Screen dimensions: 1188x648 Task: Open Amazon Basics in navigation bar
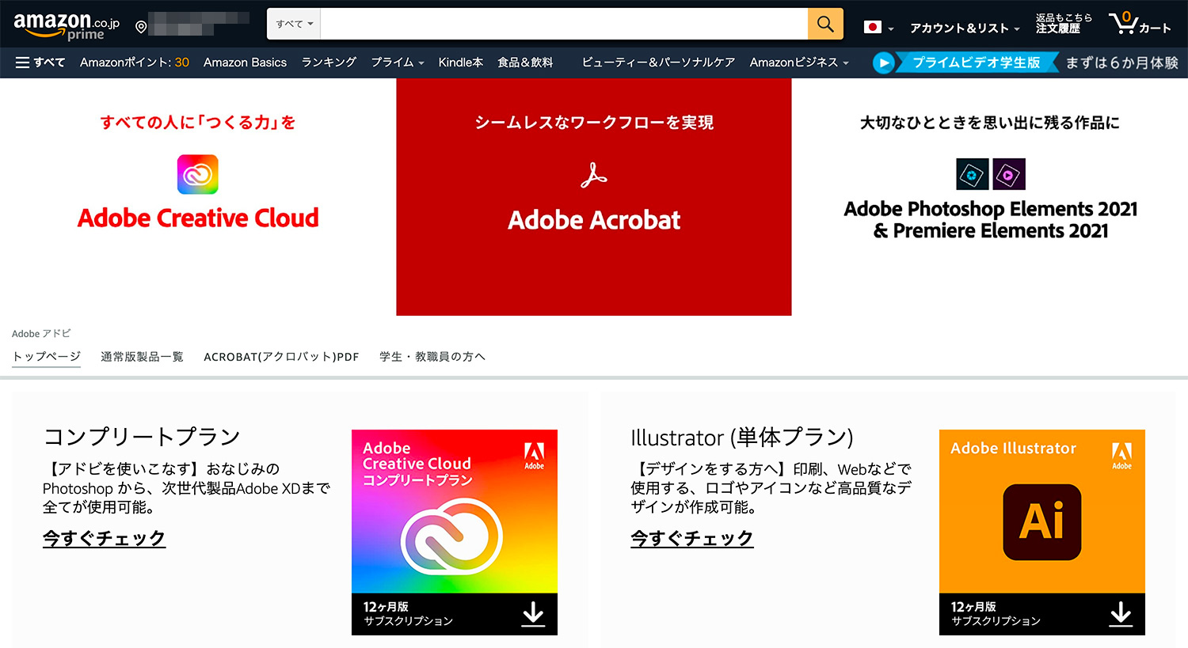point(245,62)
